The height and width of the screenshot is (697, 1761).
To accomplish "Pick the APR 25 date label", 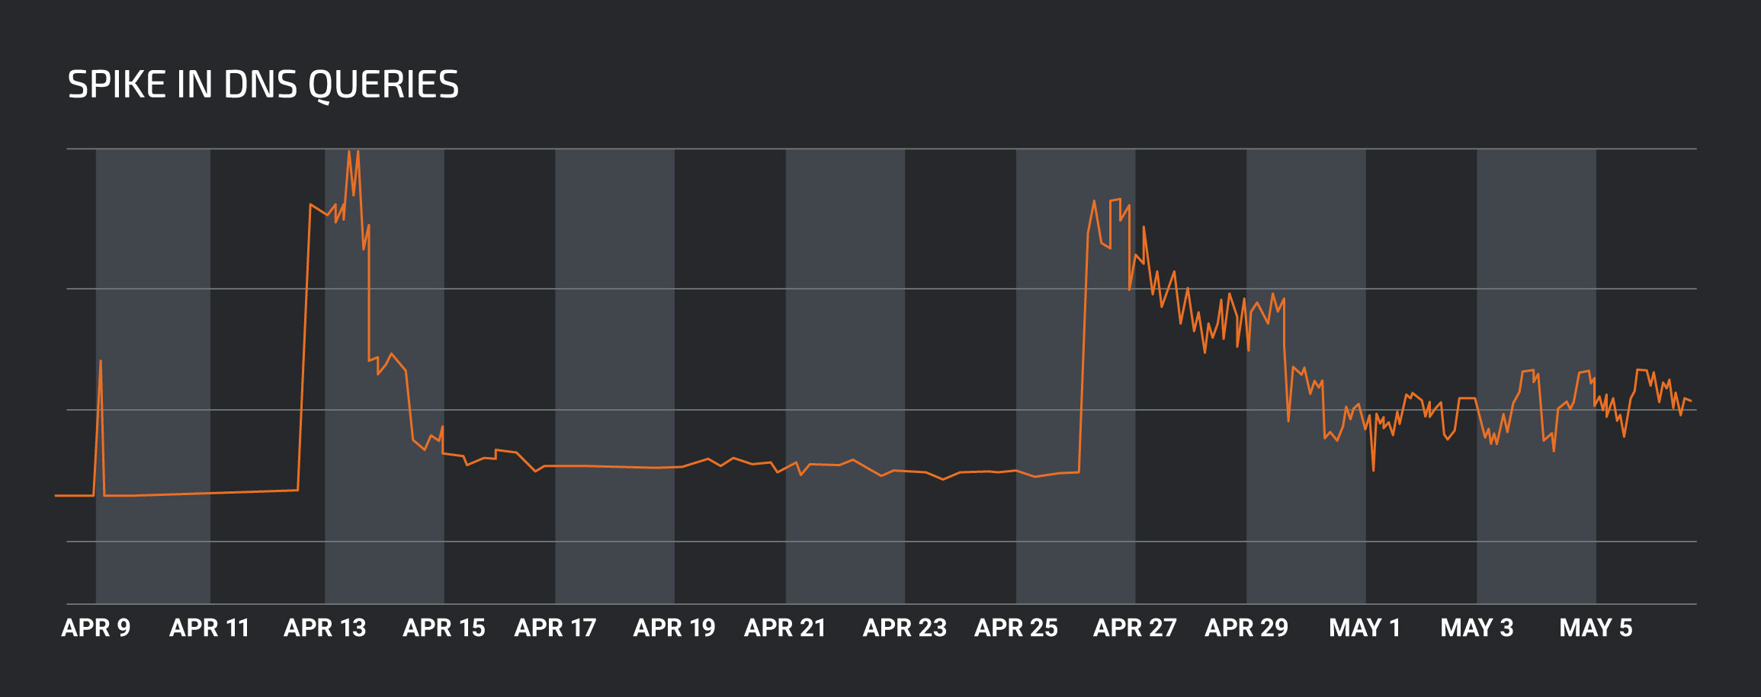I will (1015, 628).
